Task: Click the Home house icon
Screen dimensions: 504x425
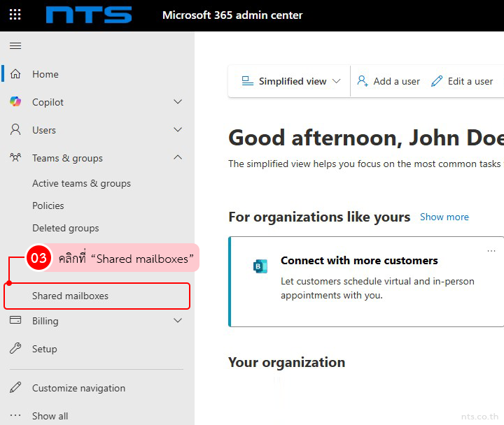Action: [x=15, y=74]
